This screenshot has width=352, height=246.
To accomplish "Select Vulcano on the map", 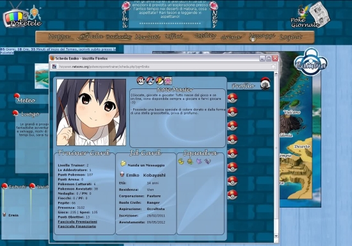I will click(292, 112).
